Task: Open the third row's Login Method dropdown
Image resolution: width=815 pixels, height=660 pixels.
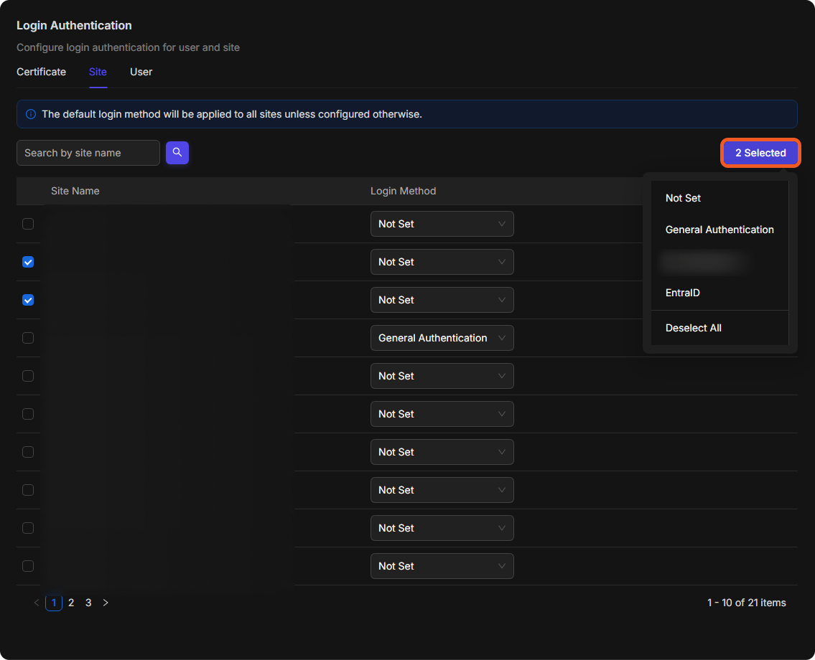Action: [442, 300]
